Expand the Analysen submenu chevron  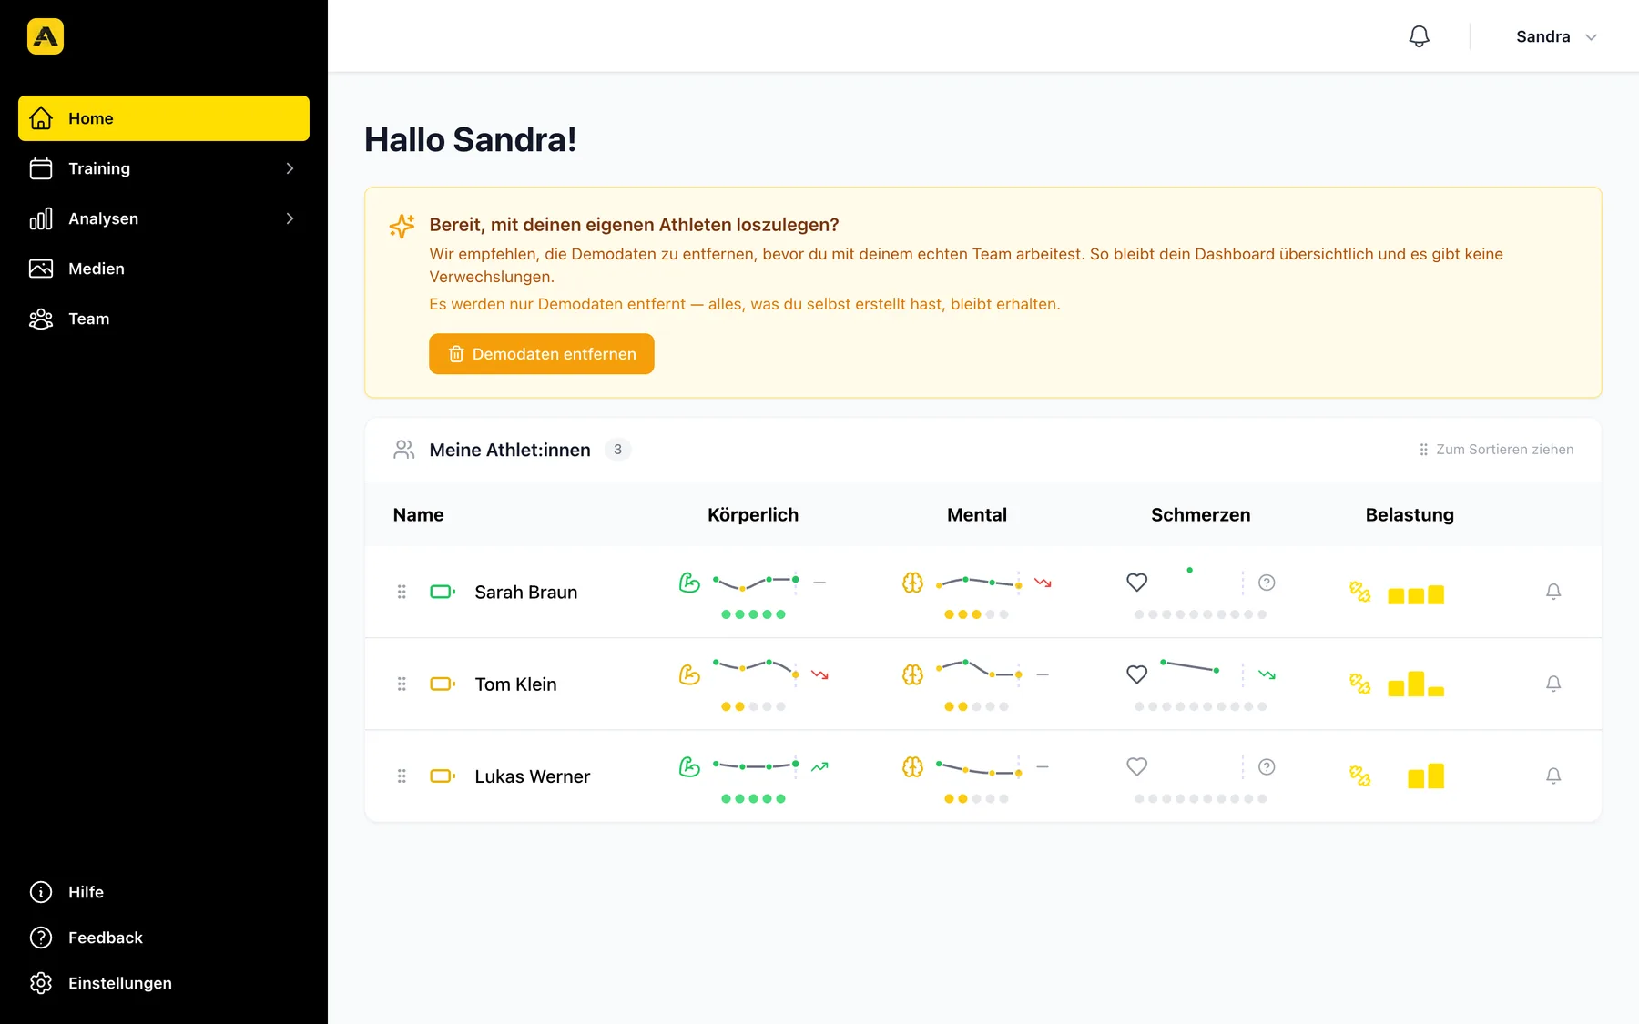tap(290, 218)
